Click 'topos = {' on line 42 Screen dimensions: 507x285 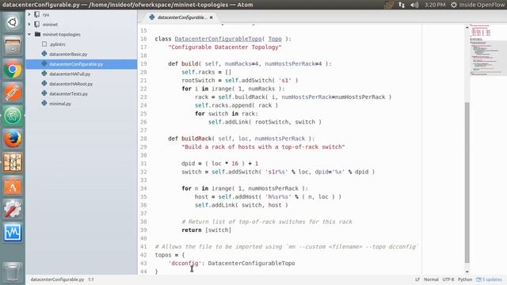pyautogui.click(x=170, y=255)
